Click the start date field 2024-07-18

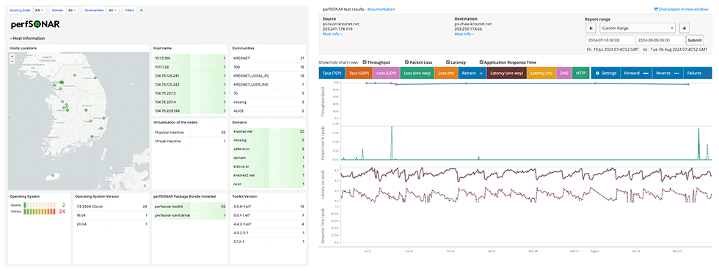pyautogui.click(x=610, y=40)
